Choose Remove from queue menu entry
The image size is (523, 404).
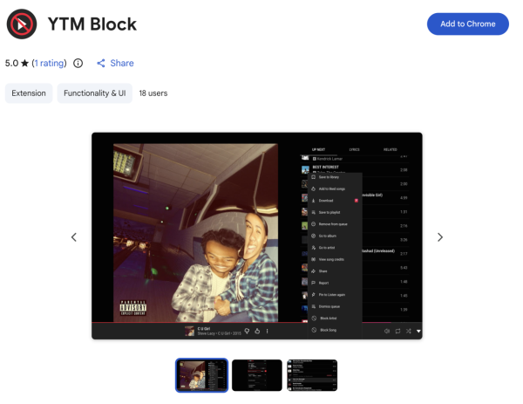(335, 224)
